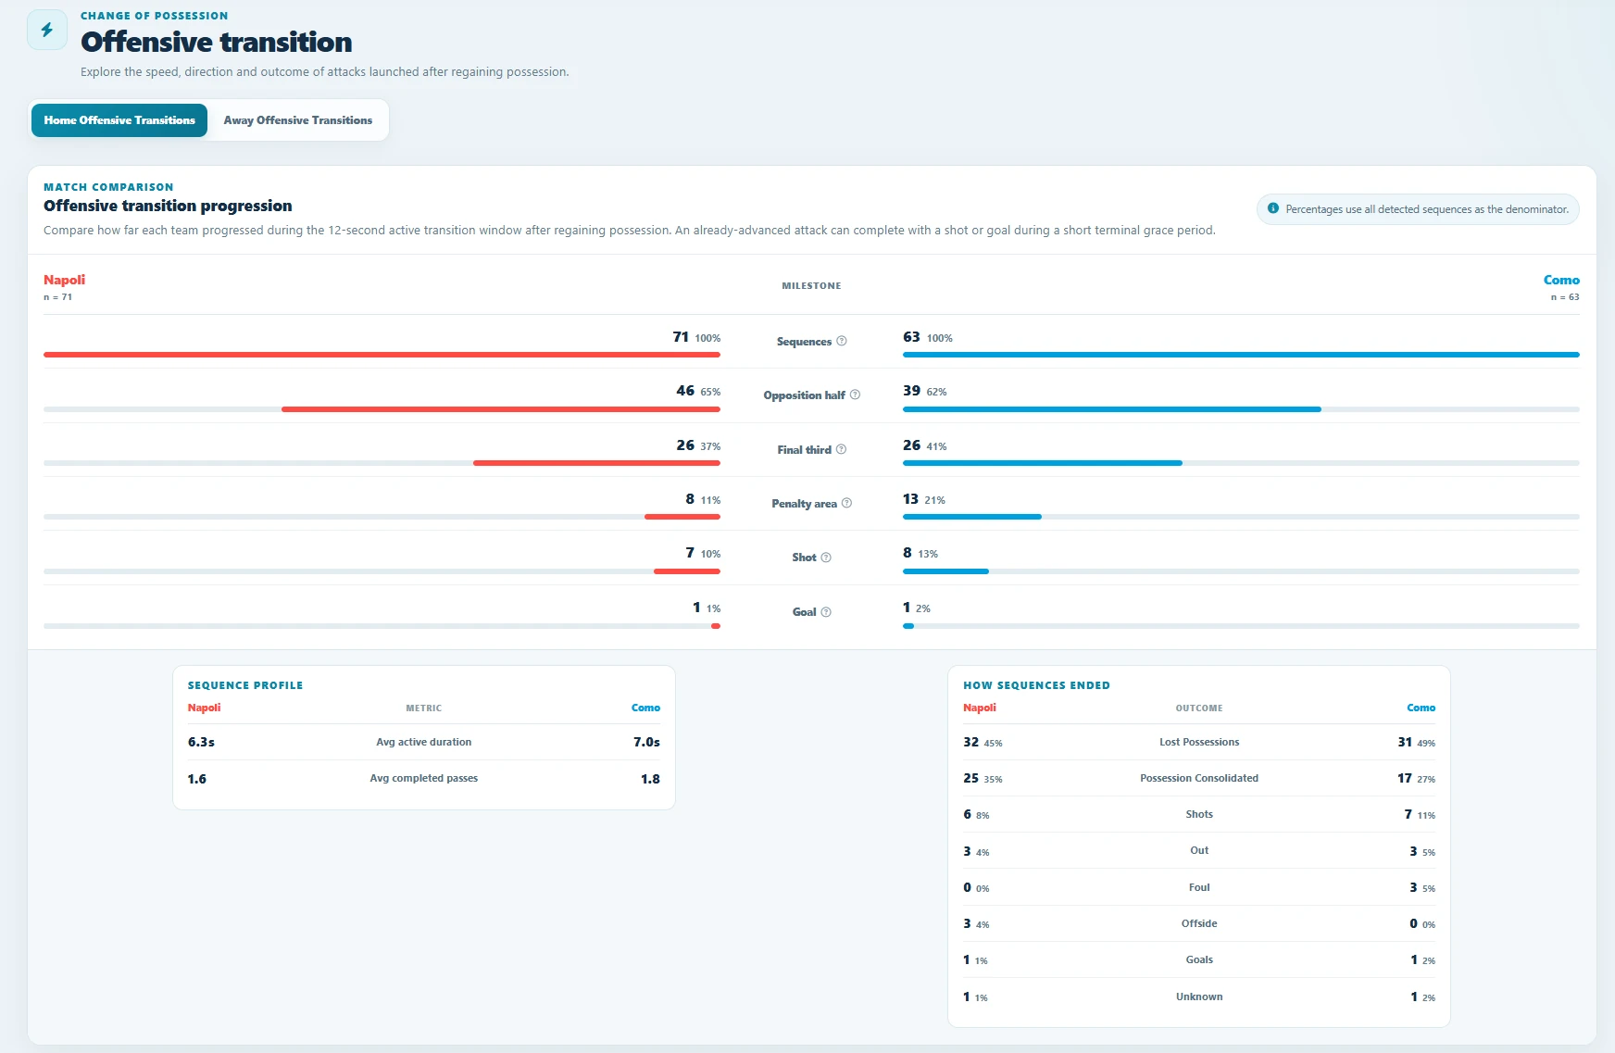Image resolution: width=1615 pixels, height=1053 pixels.
Task: Click the 'Goal' milestone label
Action: click(804, 612)
